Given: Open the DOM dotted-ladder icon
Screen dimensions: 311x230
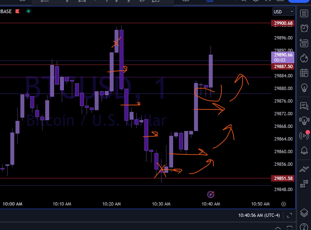Looking at the screenshot, I should [304, 184].
